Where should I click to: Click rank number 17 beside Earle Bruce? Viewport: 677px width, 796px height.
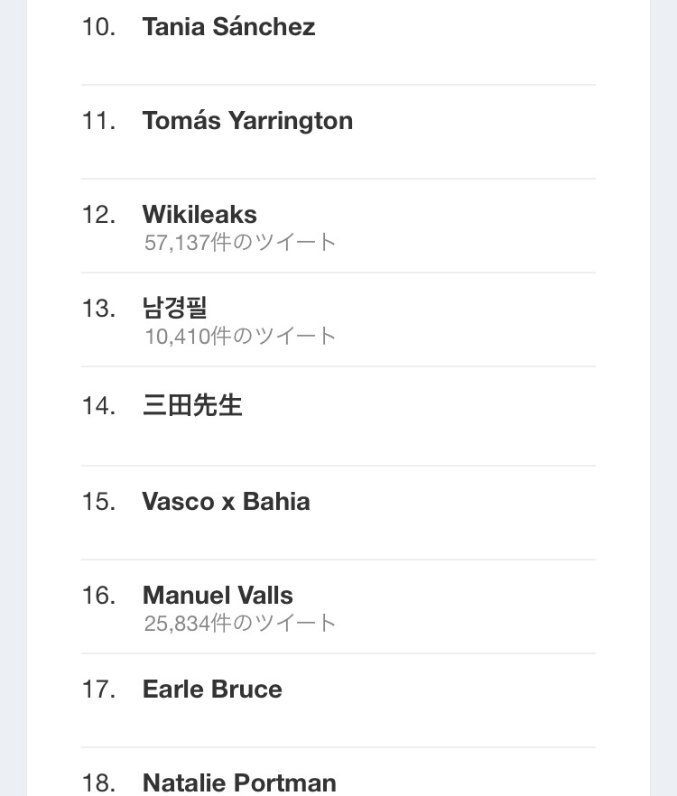98,690
